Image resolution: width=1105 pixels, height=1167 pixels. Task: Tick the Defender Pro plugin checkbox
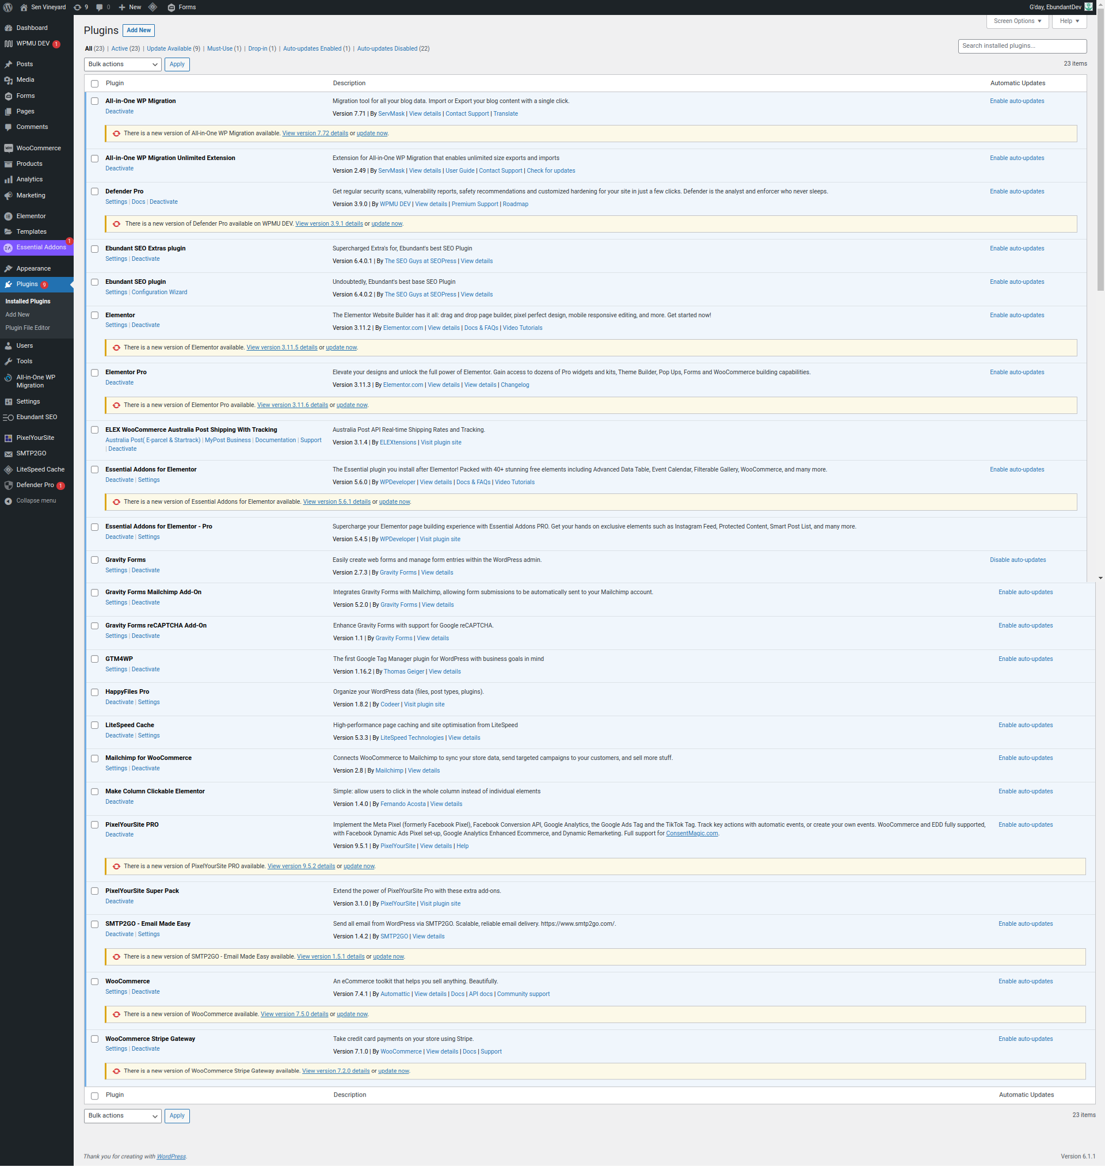coord(94,192)
